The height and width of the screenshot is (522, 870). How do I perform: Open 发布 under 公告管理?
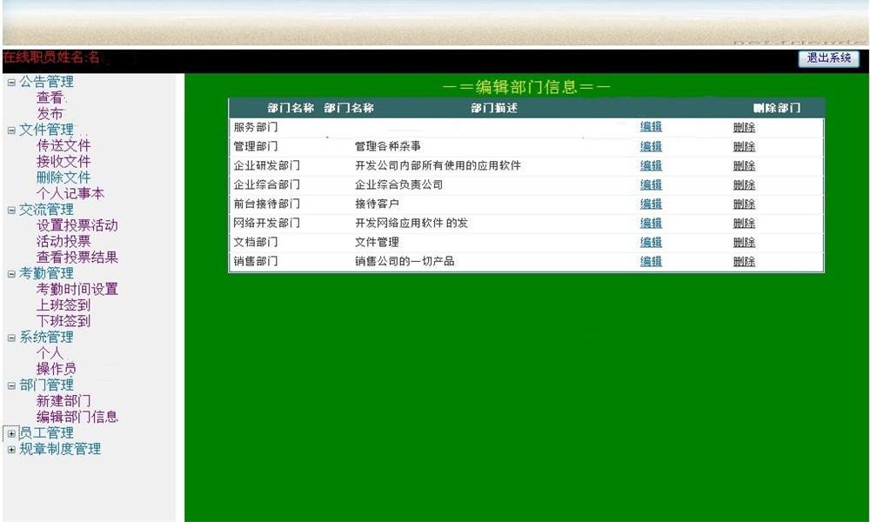(50, 114)
